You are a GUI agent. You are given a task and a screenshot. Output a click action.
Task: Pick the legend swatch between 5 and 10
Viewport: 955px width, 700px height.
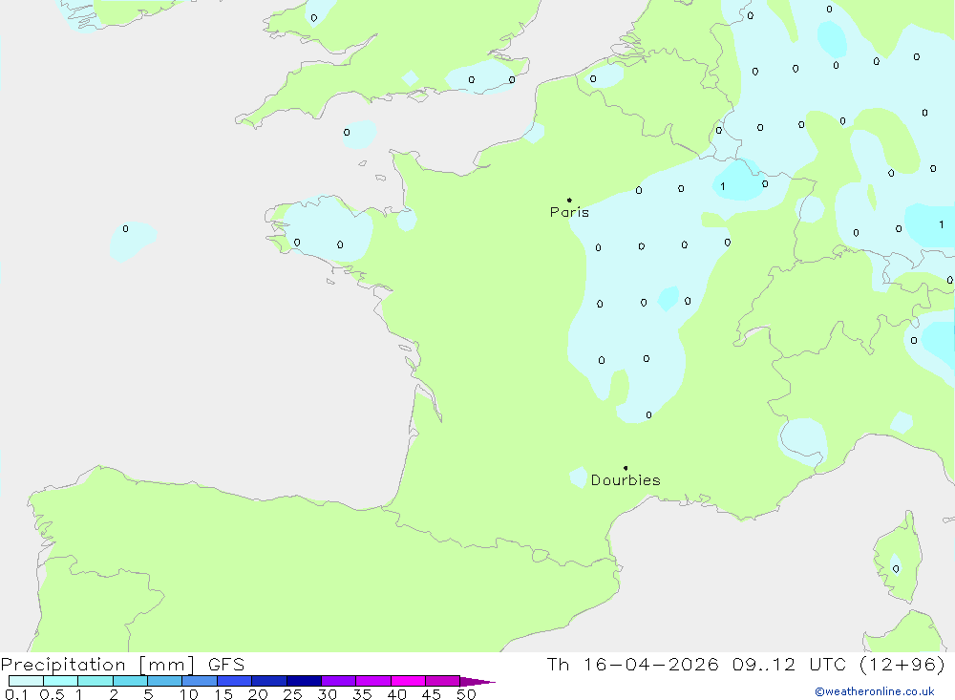click(164, 681)
